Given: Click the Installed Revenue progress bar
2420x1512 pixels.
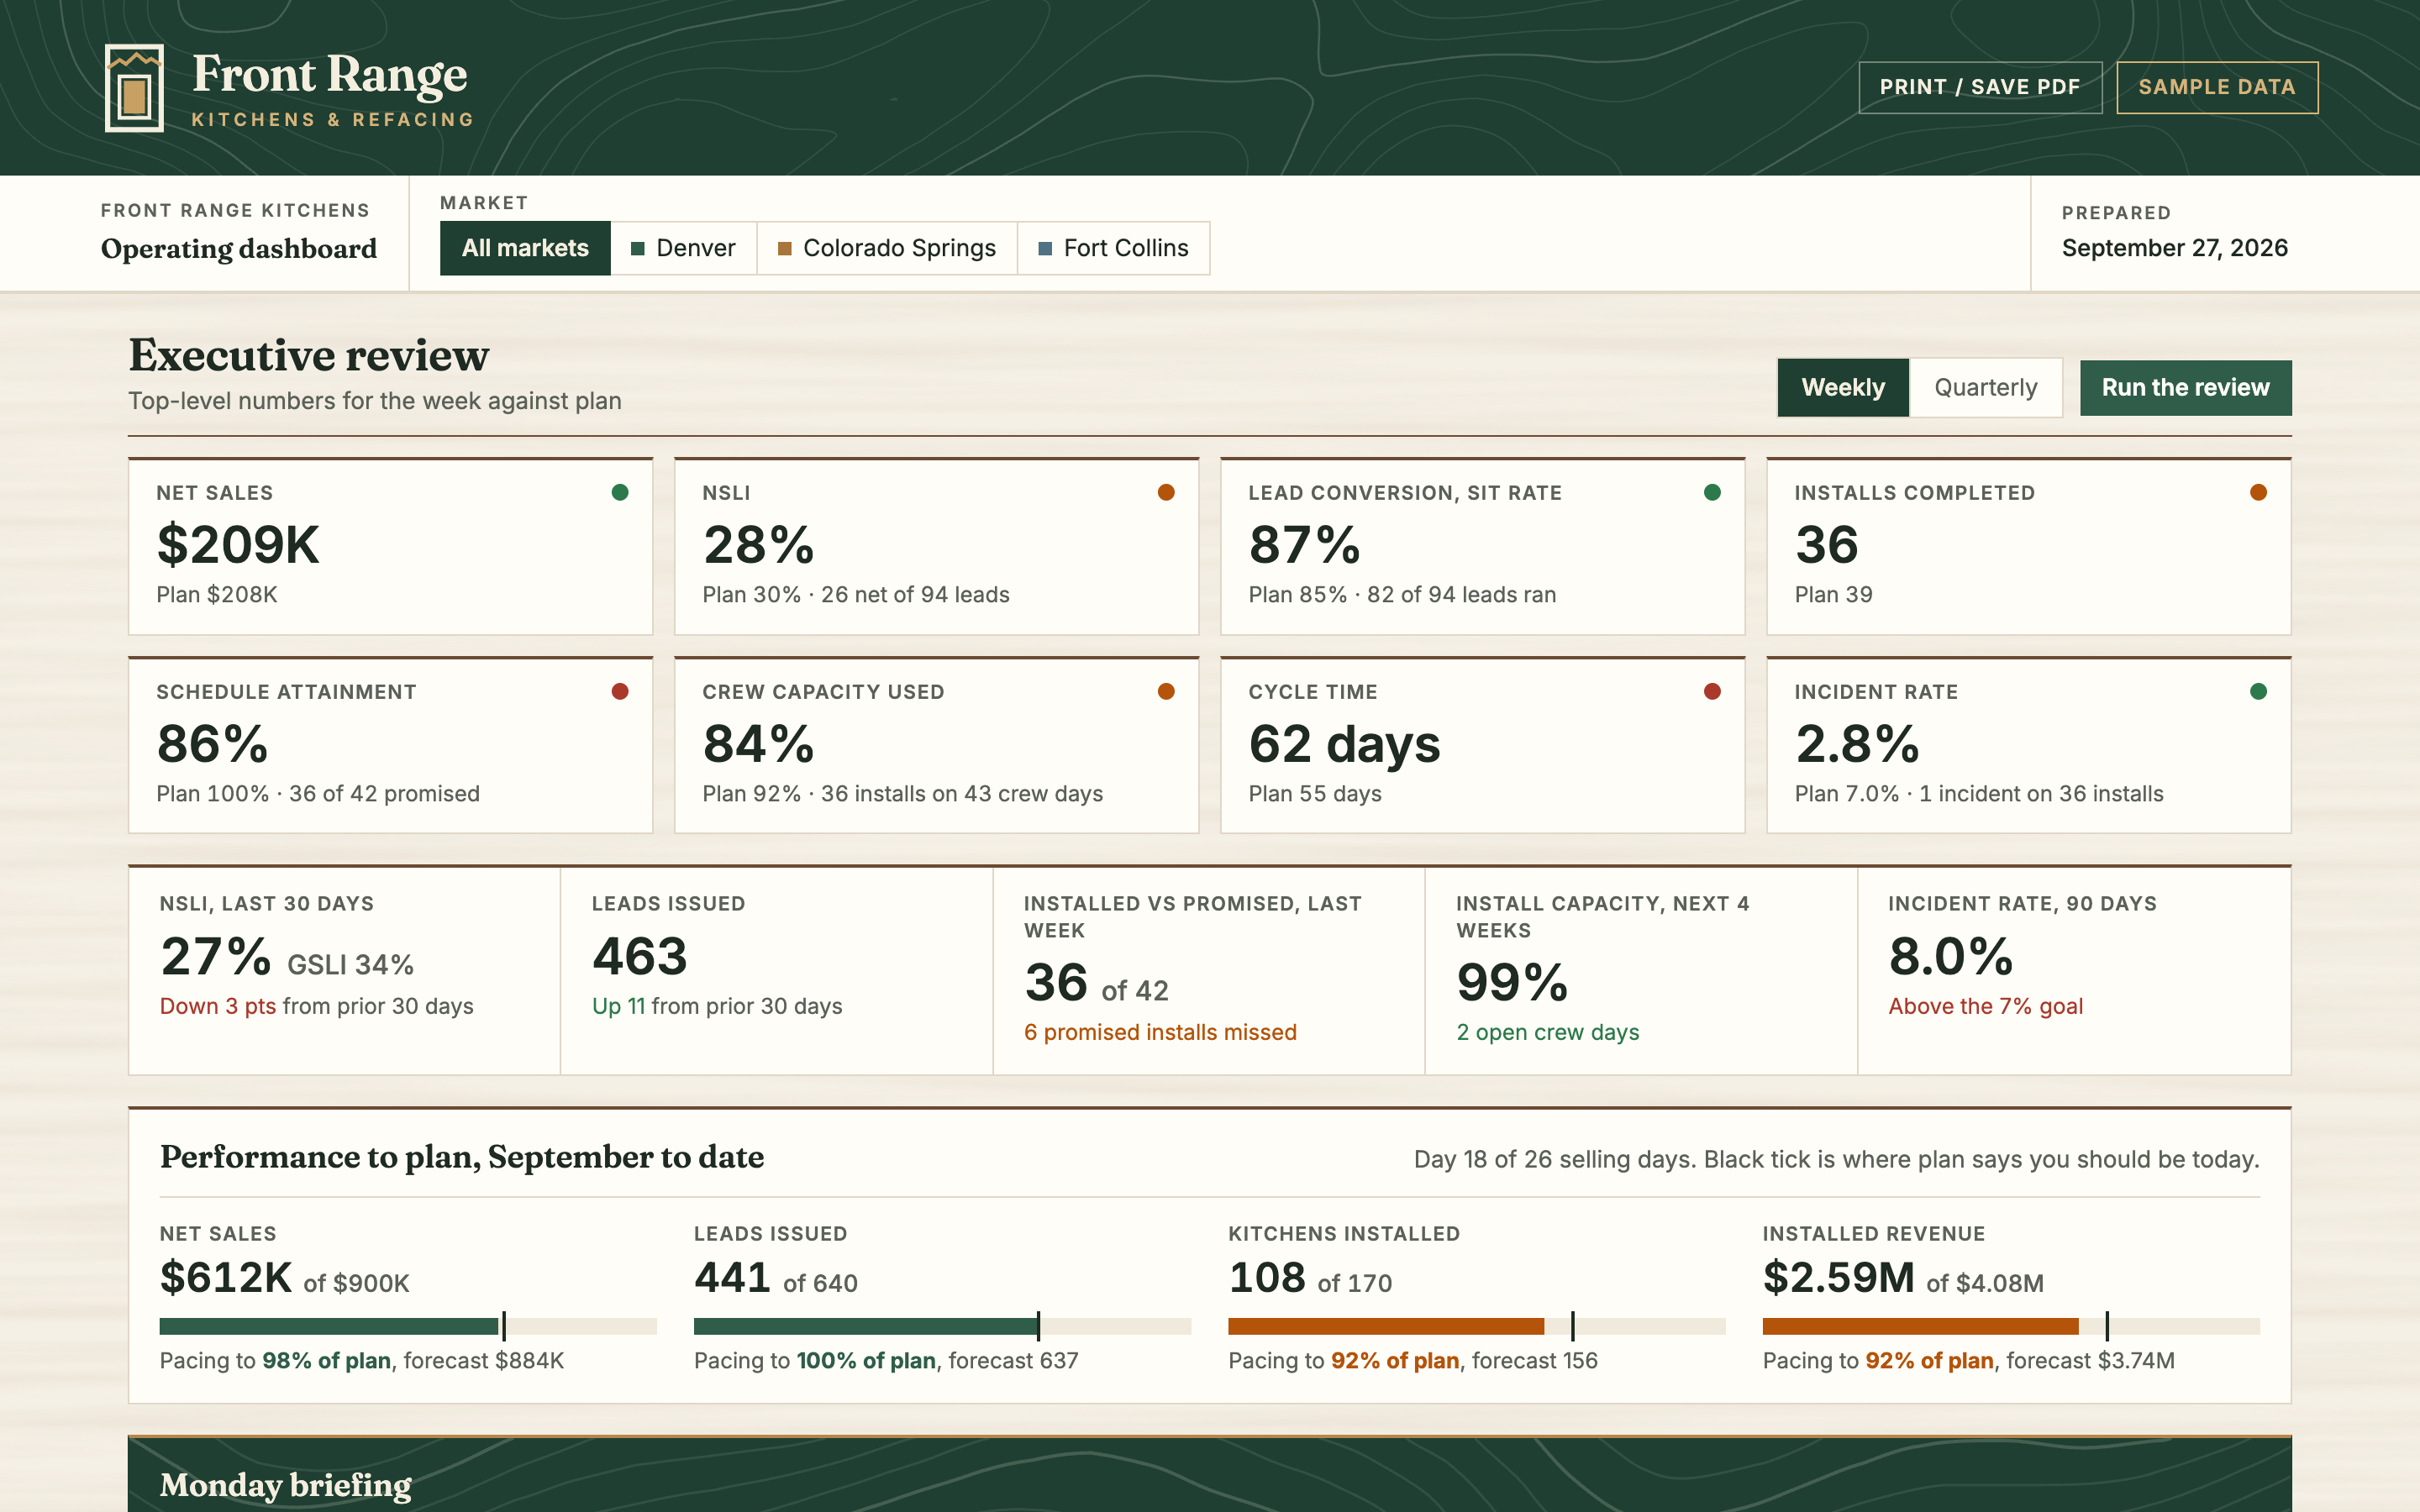Looking at the screenshot, I should pos(2011,1327).
